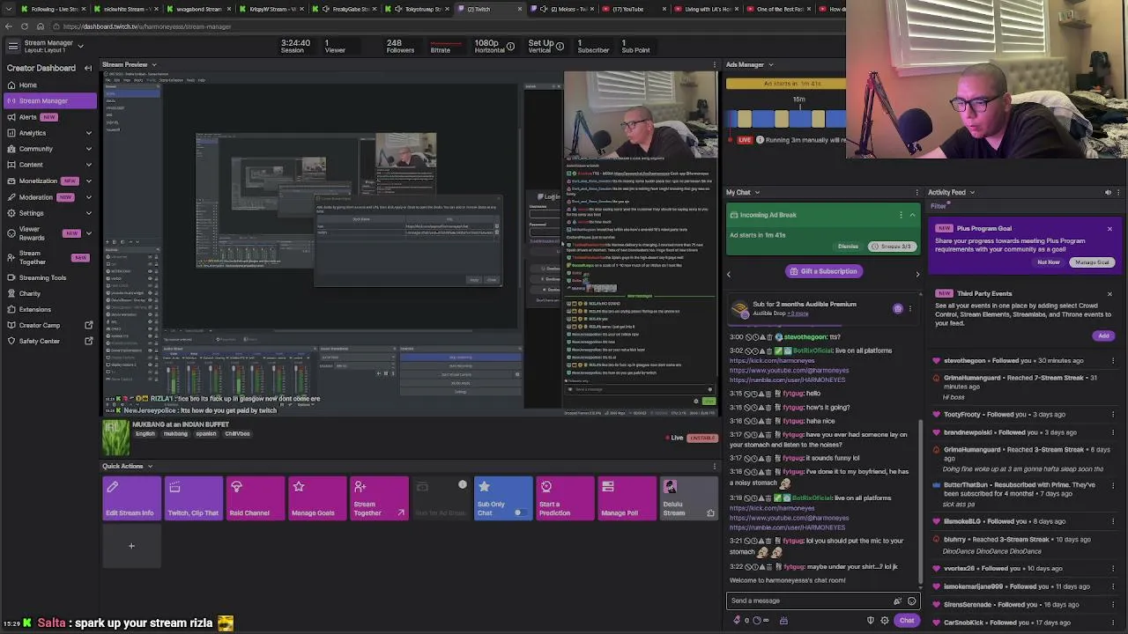Open Quick Actions panel options menu
Screen dimensions: 1128x634
tap(714, 466)
